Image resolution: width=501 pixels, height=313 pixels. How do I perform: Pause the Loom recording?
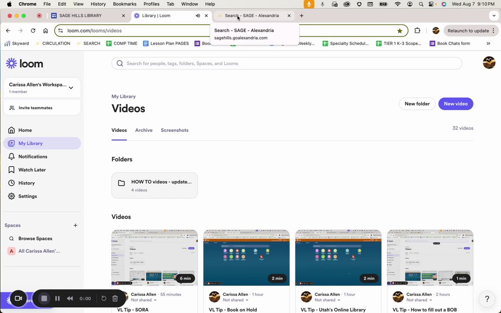click(58, 299)
